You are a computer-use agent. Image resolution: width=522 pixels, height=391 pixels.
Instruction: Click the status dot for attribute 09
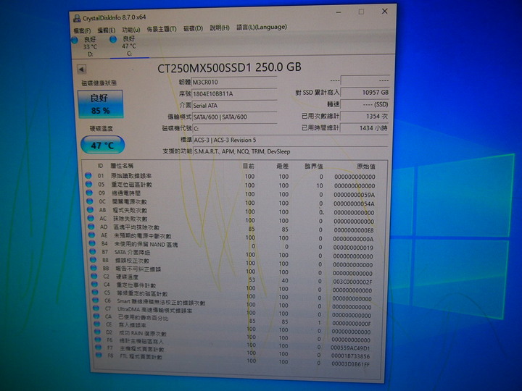[x=89, y=193]
